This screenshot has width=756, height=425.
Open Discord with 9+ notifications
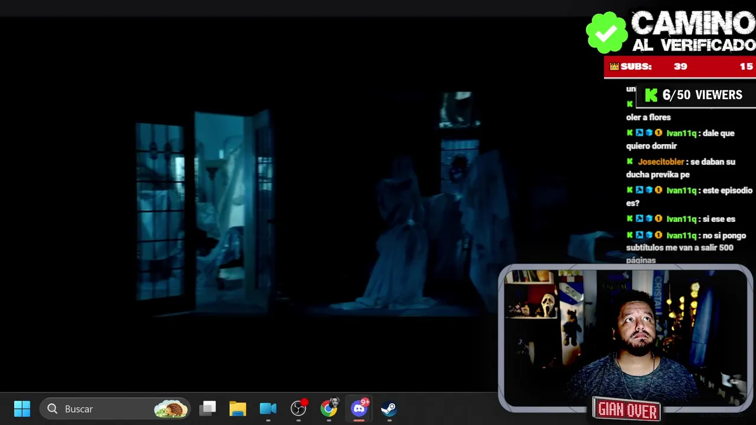pyautogui.click(x=359, y=408)
